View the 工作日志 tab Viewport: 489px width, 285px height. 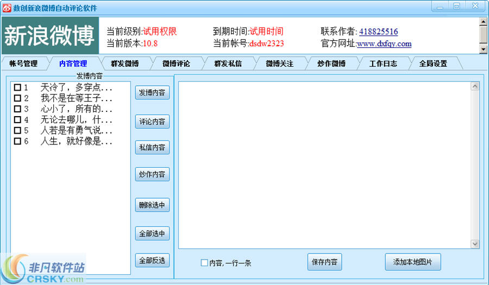pos(383,64)
